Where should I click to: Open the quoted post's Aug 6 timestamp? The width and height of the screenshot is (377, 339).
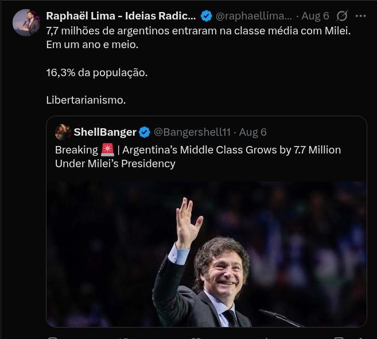click(x=253, y=132)
